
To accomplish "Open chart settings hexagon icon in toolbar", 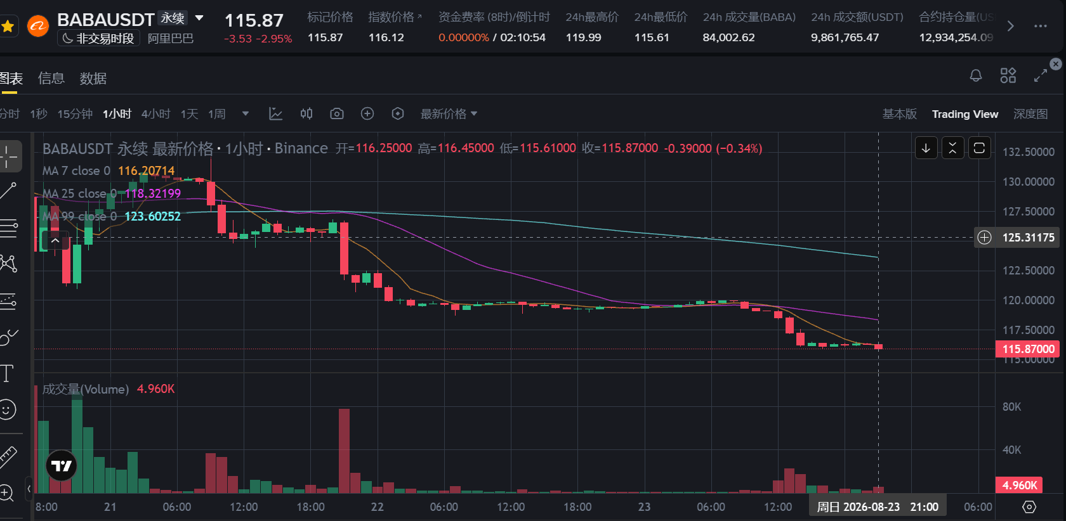I will click(x=398, y=114).
